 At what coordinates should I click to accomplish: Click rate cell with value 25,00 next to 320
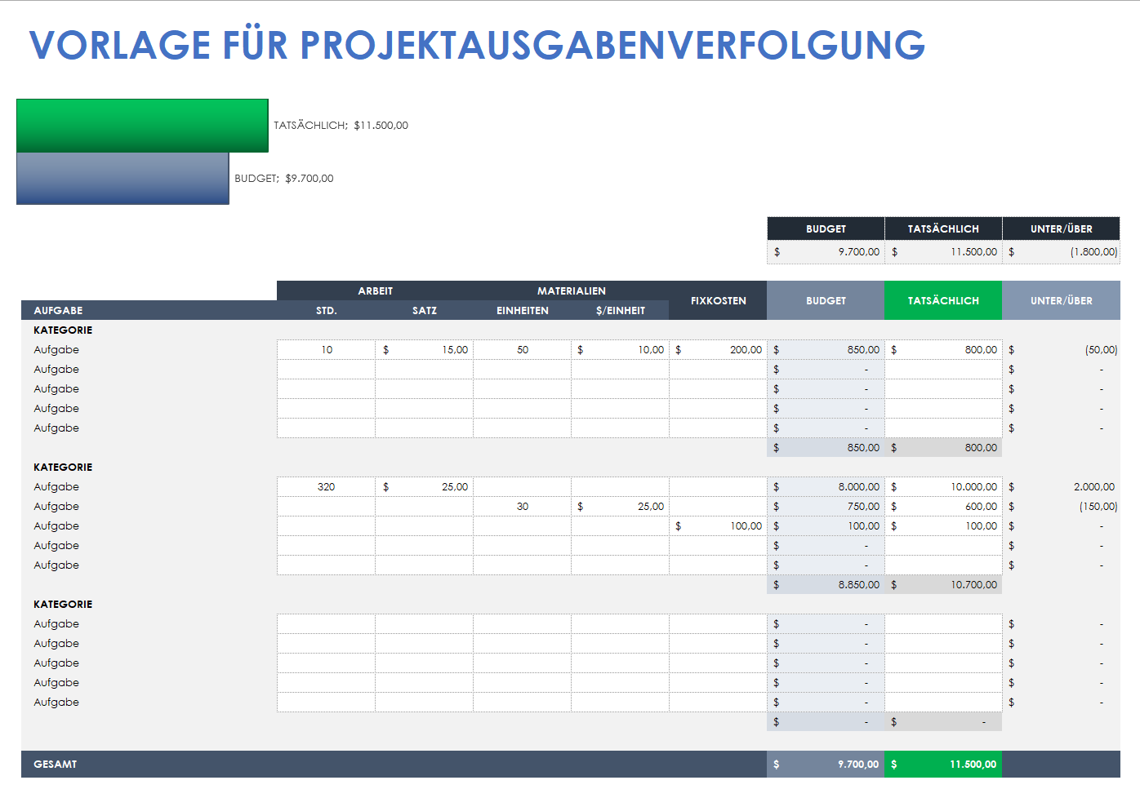click(424, 486)
